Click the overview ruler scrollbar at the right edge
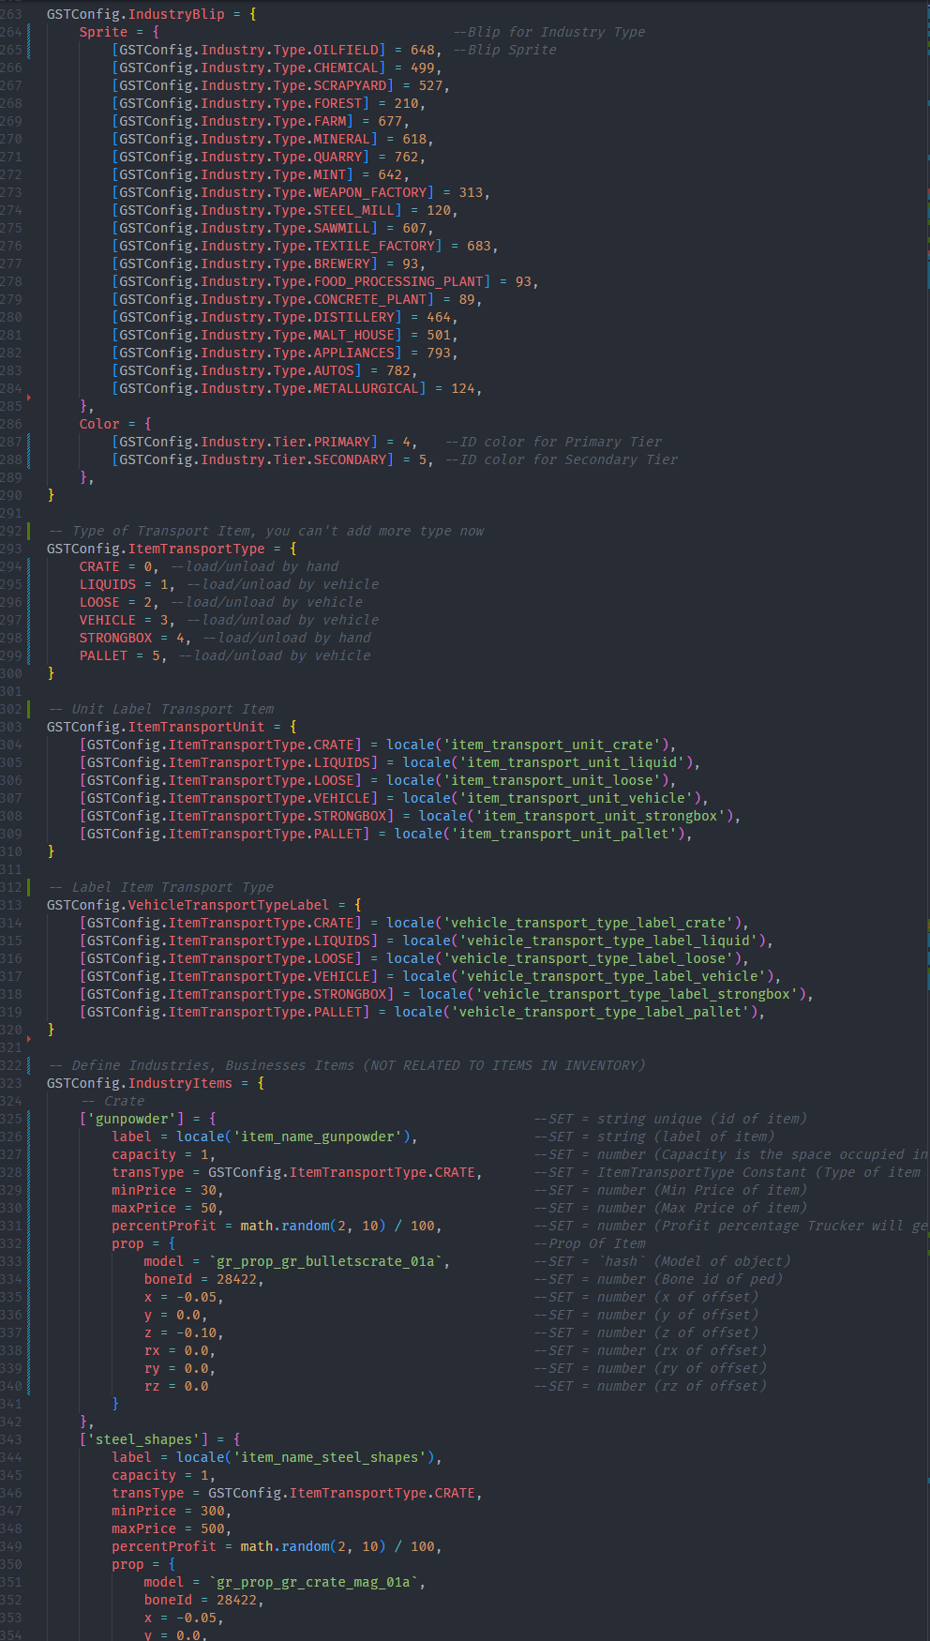 coord(925,820)
